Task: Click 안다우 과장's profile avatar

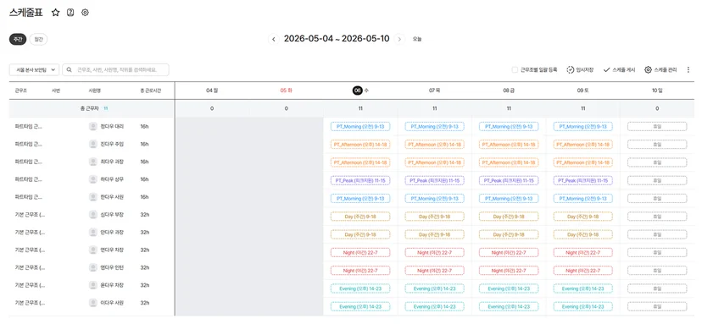Action: (93, 233)
